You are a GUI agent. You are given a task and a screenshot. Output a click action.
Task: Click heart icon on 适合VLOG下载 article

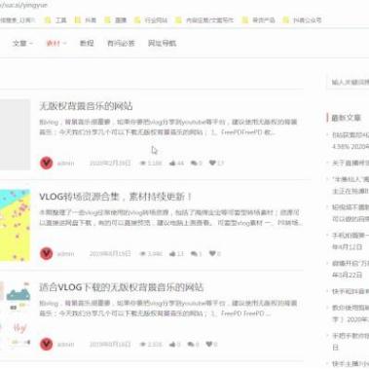[x=209, y=344]
